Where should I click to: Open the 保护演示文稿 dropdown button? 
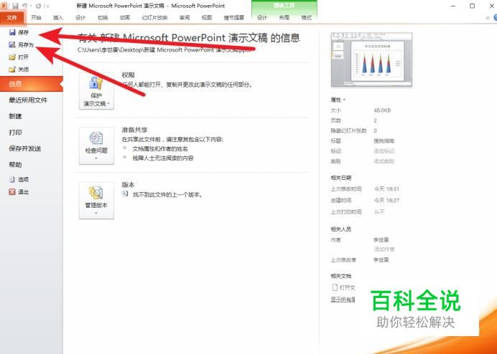pos(96,91)
